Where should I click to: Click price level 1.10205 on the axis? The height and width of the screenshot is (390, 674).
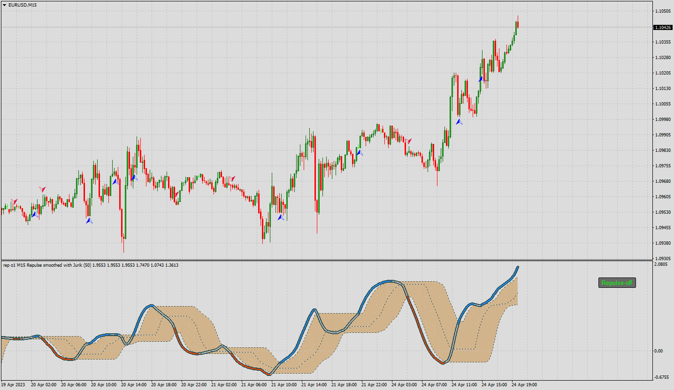663,73
